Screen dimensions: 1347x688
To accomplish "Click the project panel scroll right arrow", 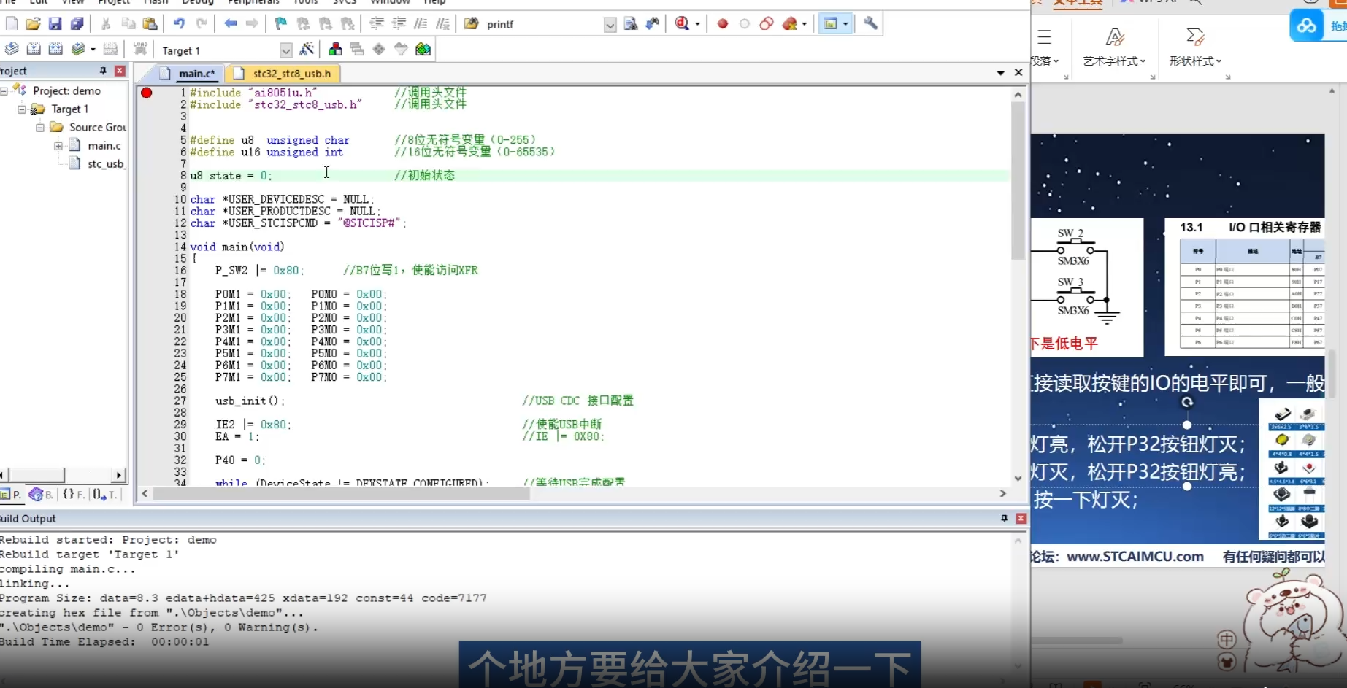I will pyautogui.click(x=118, y=475).
